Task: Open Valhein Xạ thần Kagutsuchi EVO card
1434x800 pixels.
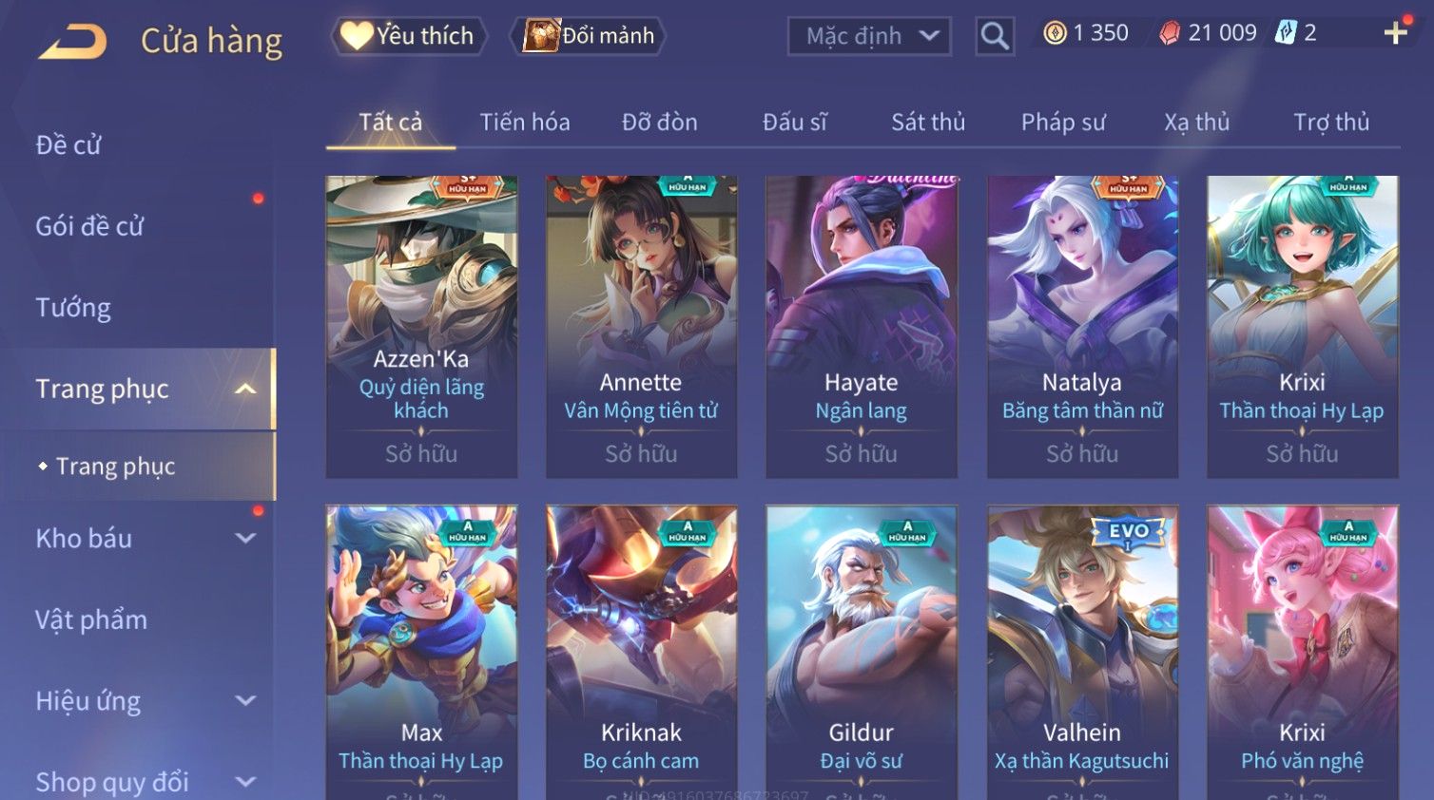Action: click(1082, 652)
